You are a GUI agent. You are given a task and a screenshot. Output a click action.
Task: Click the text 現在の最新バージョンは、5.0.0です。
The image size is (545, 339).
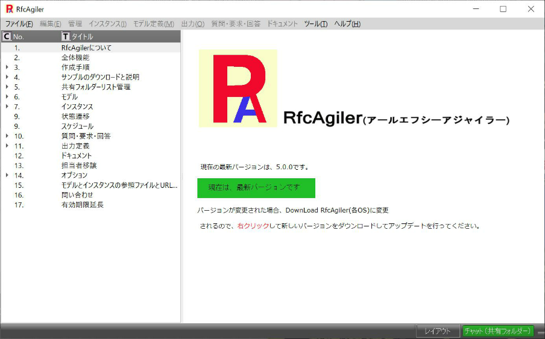pyautogui.click(x=256, y=167)
